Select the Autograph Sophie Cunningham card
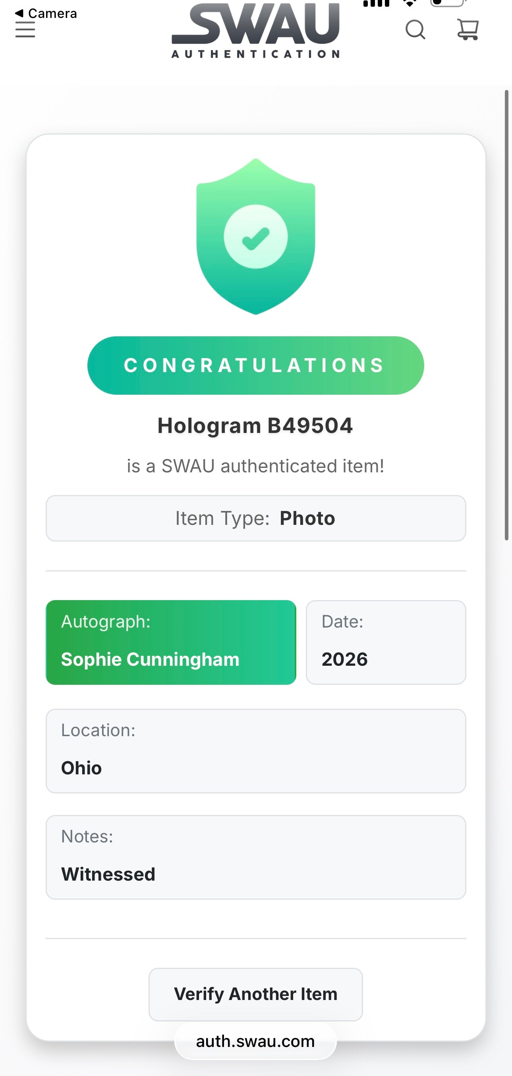512x1076 pixels. 171,642
